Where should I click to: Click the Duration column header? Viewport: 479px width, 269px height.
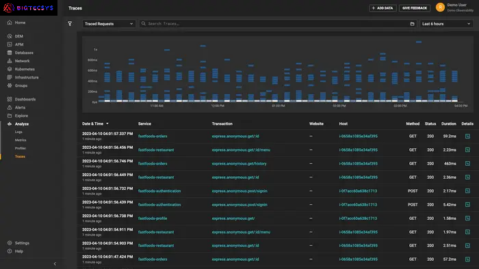448,124
